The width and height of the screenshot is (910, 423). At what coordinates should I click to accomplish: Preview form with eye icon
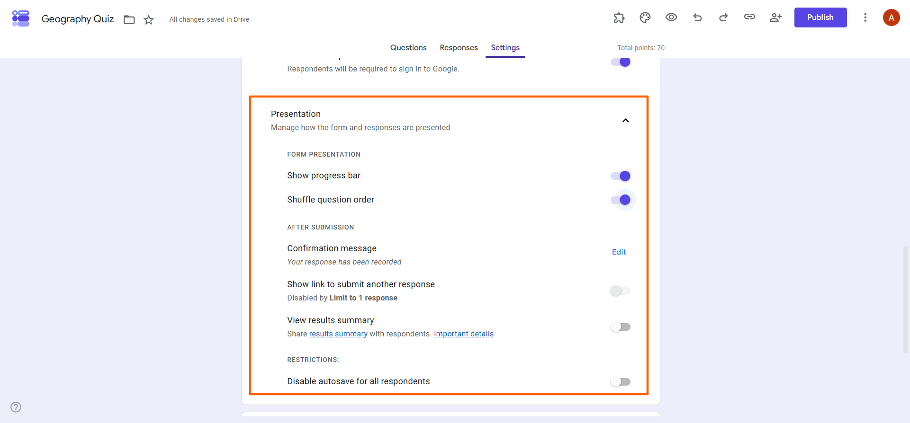pos(671,18)
